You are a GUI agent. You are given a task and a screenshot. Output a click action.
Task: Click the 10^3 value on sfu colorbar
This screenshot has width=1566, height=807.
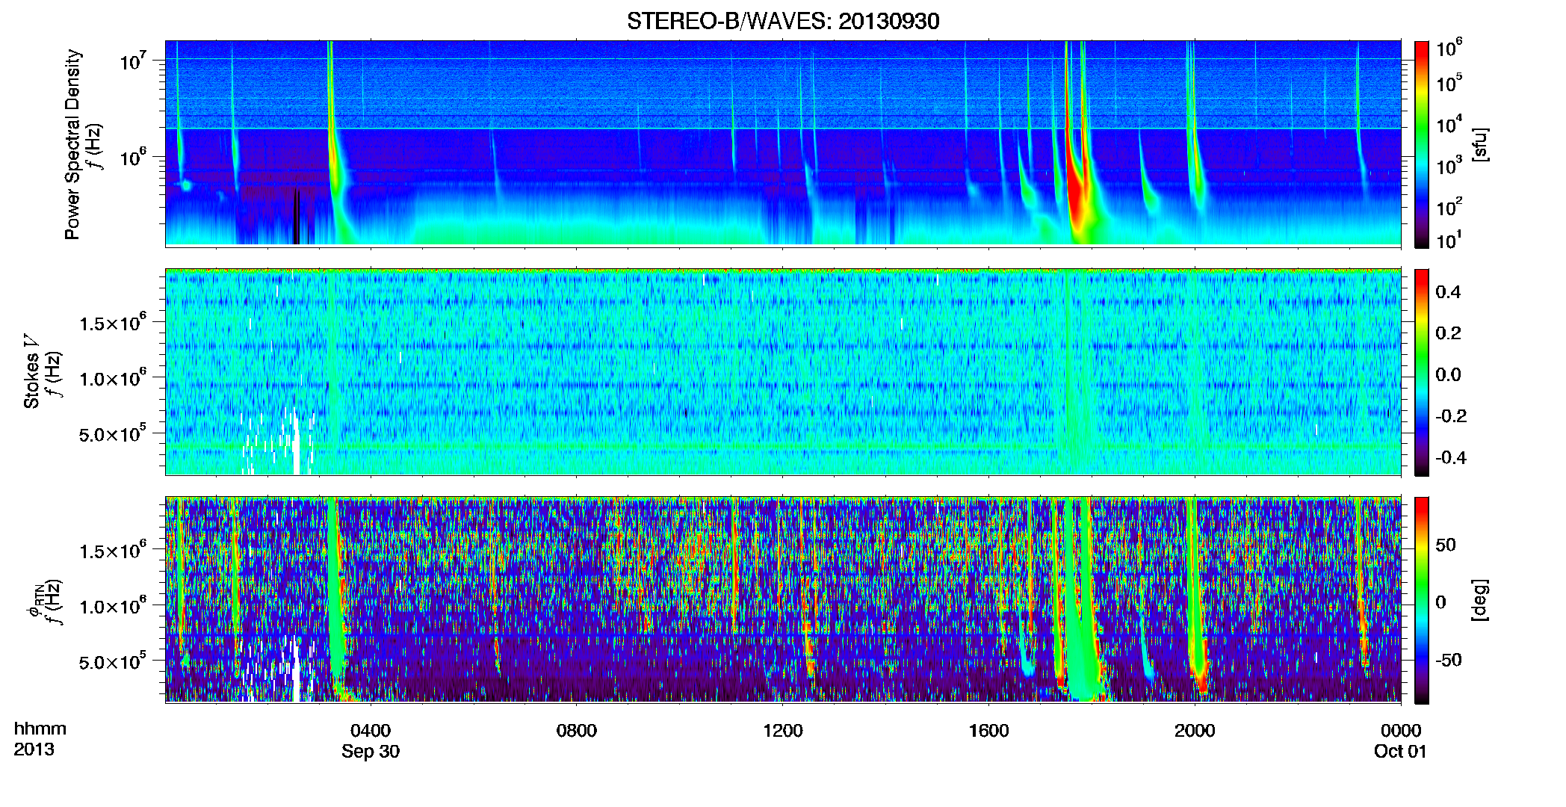(x=1449, y=165)
